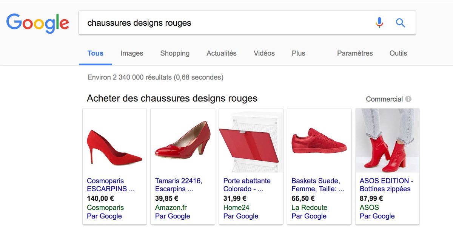Select the Vidéos tab
Image resolution: width=453 pixels, height=234 pixels.
click(x=264, y=53)
